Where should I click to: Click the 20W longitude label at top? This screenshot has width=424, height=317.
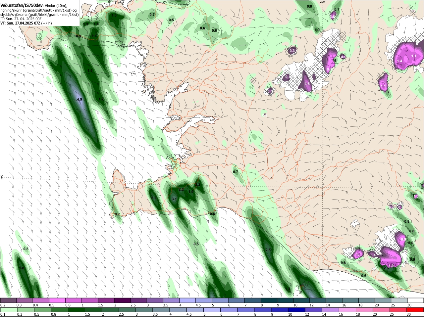pyautogui.click(x=323, y=2)
